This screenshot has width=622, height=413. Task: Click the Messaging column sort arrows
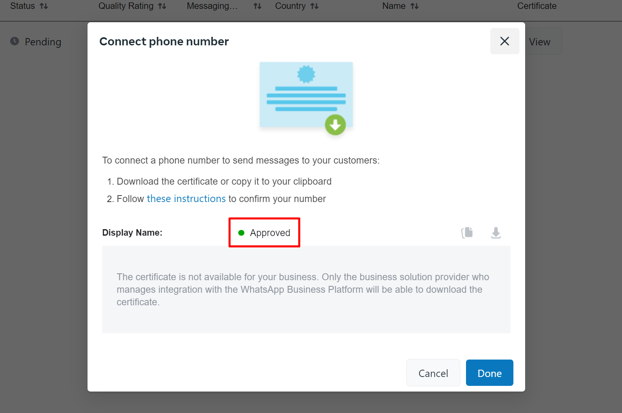(257, 6)
